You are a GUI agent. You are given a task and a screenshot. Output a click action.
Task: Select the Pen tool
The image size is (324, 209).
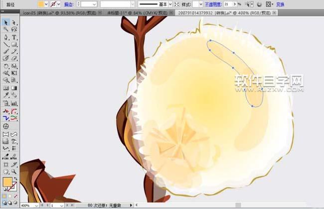pyautogui.click(x=6, y=37)
